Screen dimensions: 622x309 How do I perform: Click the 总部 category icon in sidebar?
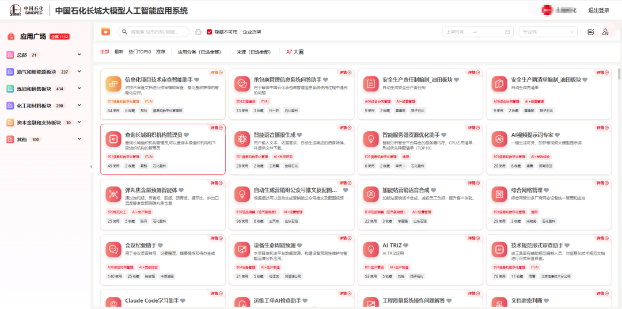point(10,55)
